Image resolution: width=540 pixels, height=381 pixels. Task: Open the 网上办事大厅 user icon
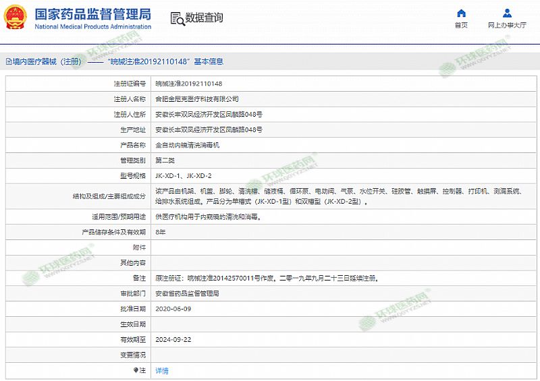pyautogui.click(x=507, y=13)
